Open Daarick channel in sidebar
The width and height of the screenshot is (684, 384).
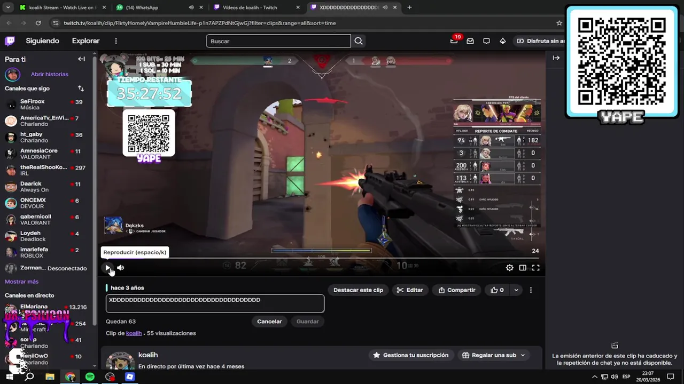46,187
